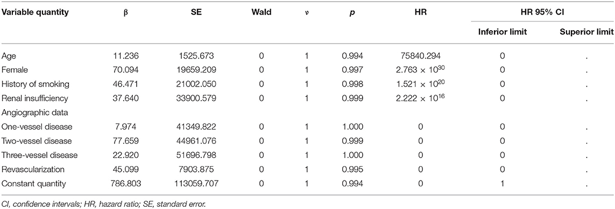
Task: Select the Wald column header
Action: point(261,12)
